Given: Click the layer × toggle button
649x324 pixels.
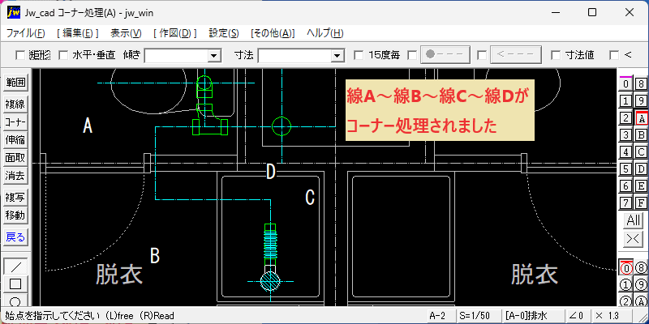Looking at the screenshot, I should pos(634,238).
